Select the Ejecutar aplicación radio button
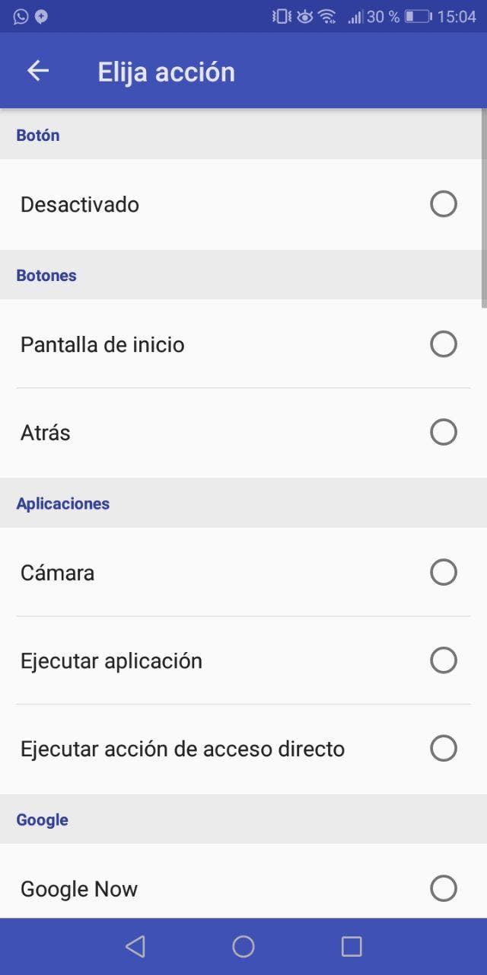Screen dimensions: 487x975 coord(444,660)
